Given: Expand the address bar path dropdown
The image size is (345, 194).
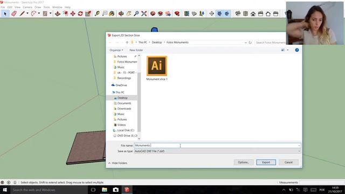Looking at the screenshot, I should click(x=246, y=43).
